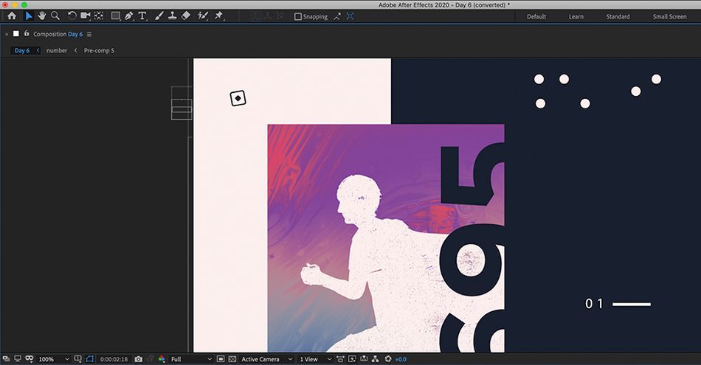This screenshot has height=365, width=701.
Task: Open the 1 View layout dropdown
Action: click(x=316, y=359)
